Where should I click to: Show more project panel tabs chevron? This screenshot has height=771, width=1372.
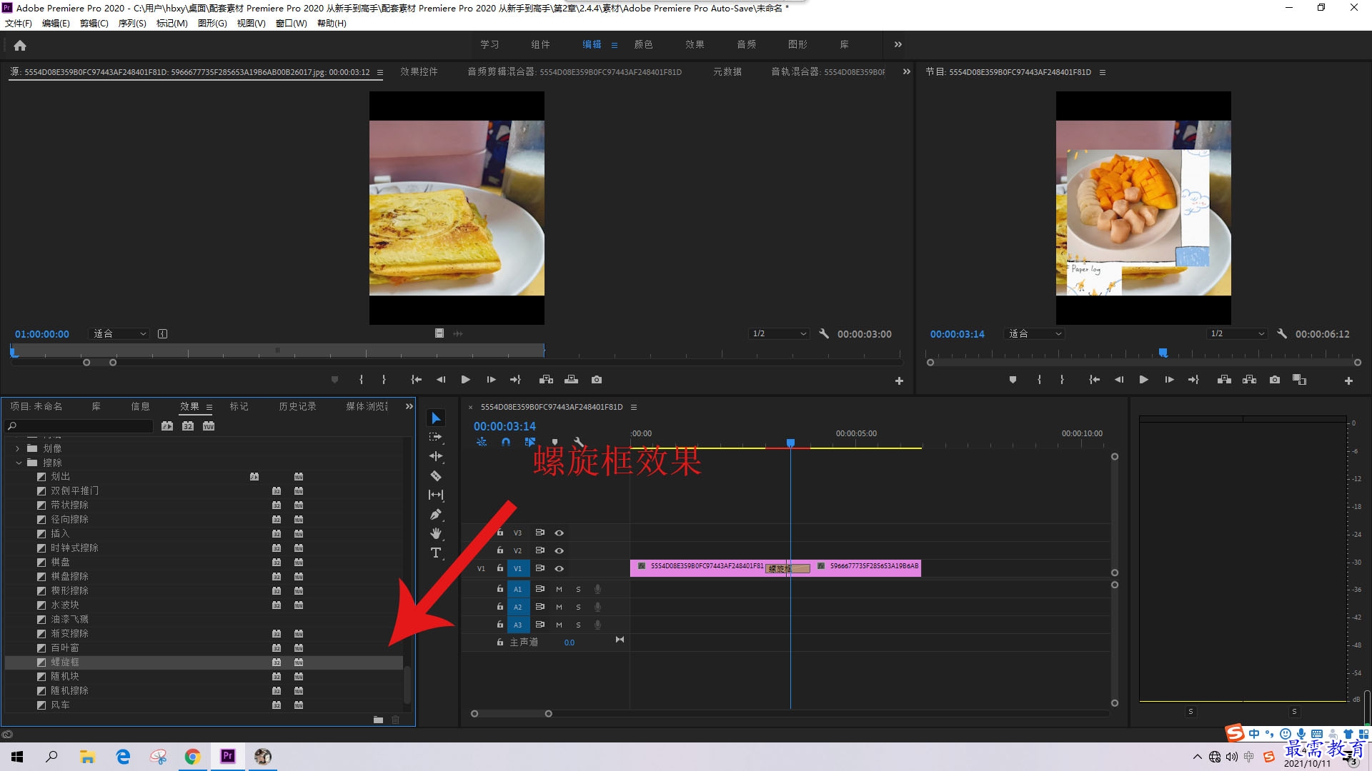(x=409, y=406)
